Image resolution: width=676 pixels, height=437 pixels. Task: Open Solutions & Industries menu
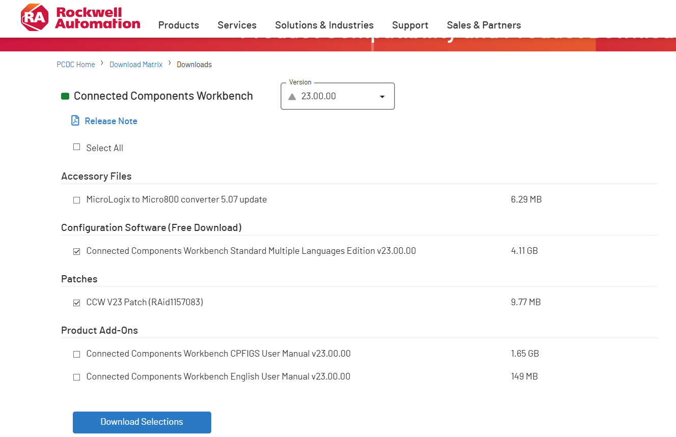tap(324, 25)
